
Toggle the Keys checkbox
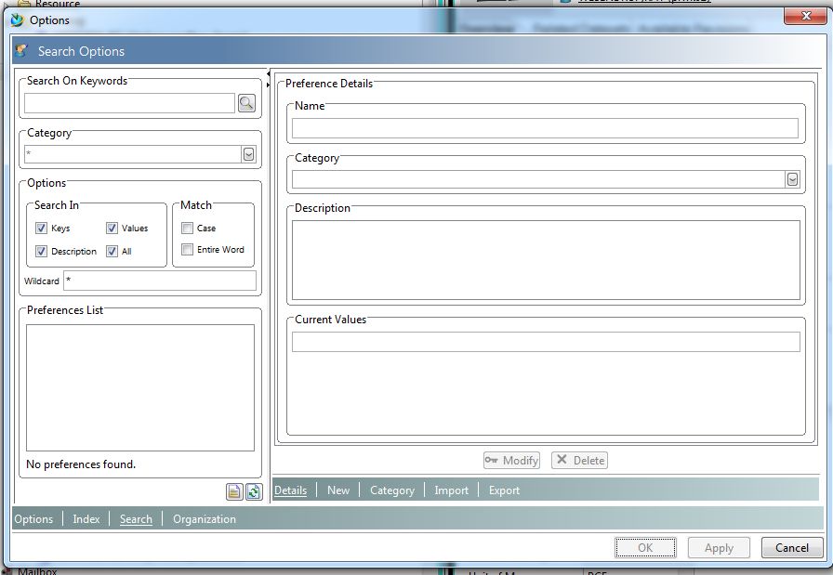(41, 228)
